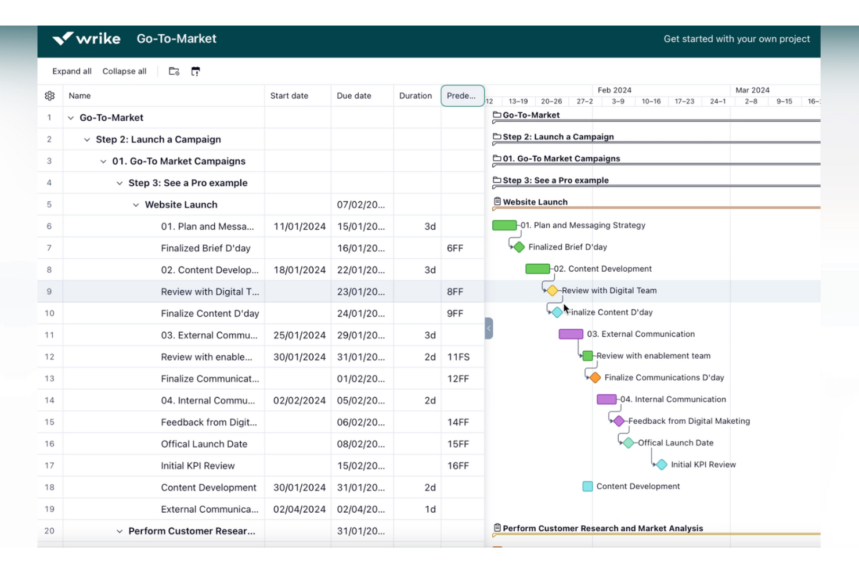Click the Duration column header
Image resolution: width=859 pixels, height=573 pixels.
pos(416,96)
